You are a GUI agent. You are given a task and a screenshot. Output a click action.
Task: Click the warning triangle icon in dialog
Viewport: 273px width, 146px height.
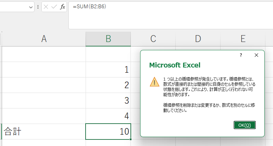pos(154,82)
